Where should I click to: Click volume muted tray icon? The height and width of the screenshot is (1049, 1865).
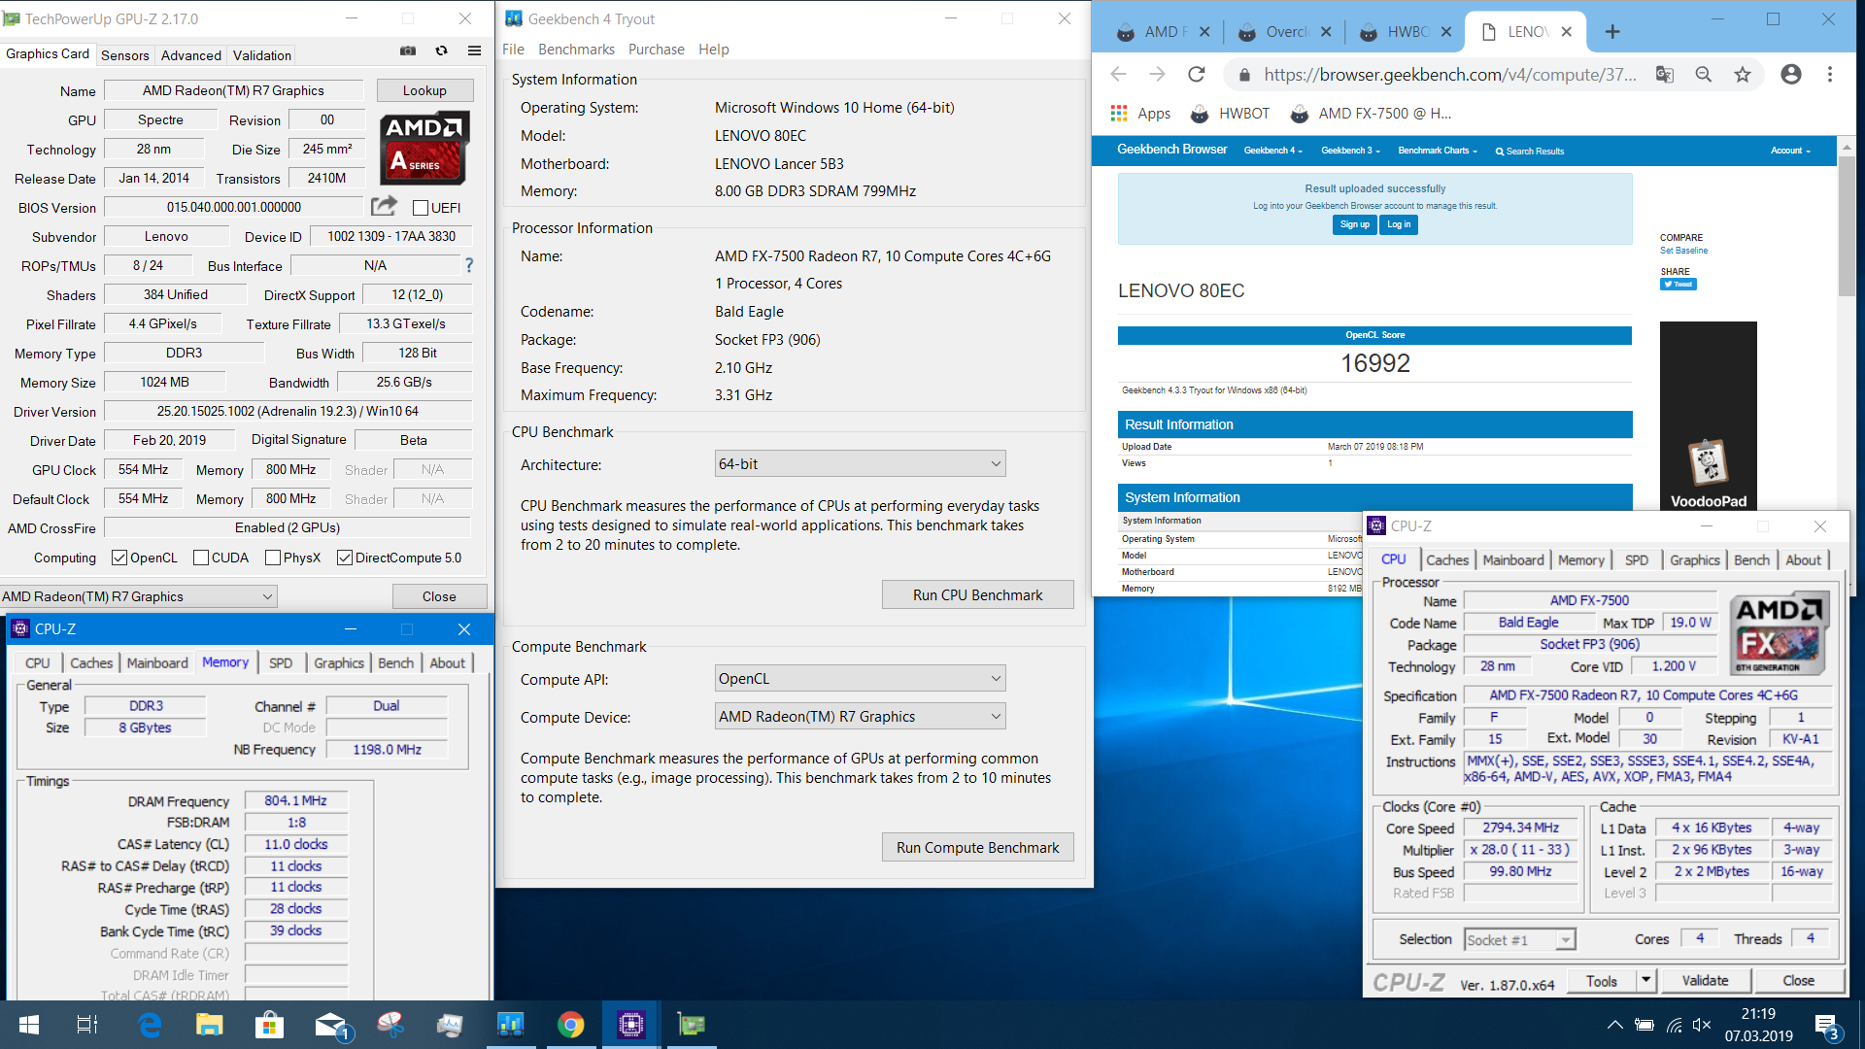(1701, 1025)
